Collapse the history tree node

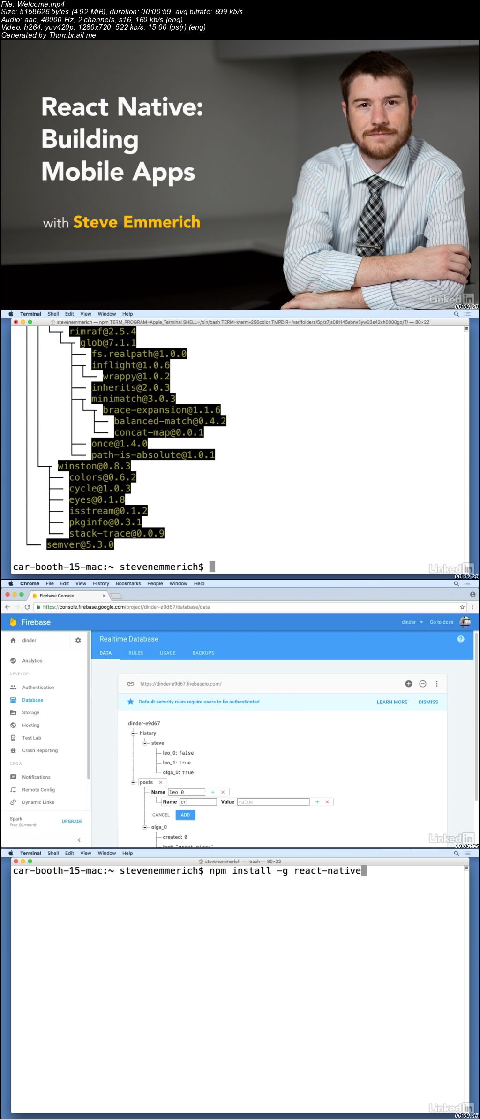coord(134,733)
